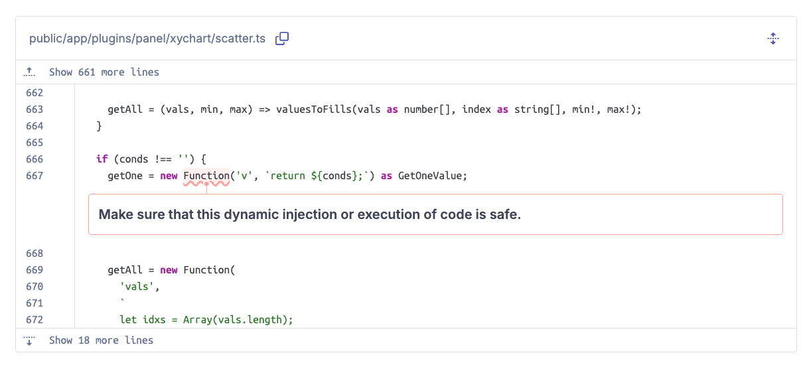
Task: Click the expand all lines icon
Action: coord(773,38)
